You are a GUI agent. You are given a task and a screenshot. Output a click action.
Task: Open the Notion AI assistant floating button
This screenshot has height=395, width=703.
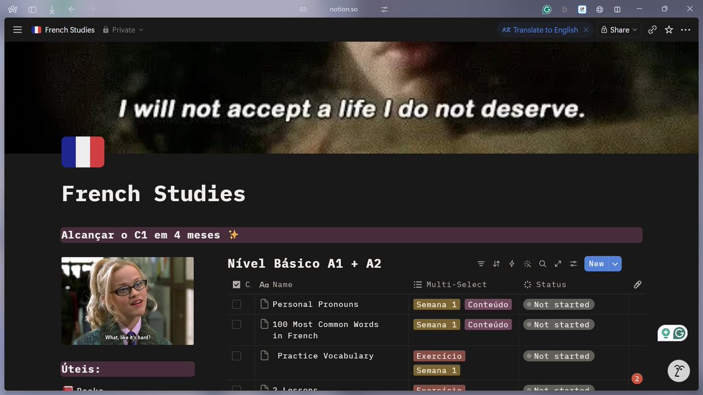click(x=680, y=371)
